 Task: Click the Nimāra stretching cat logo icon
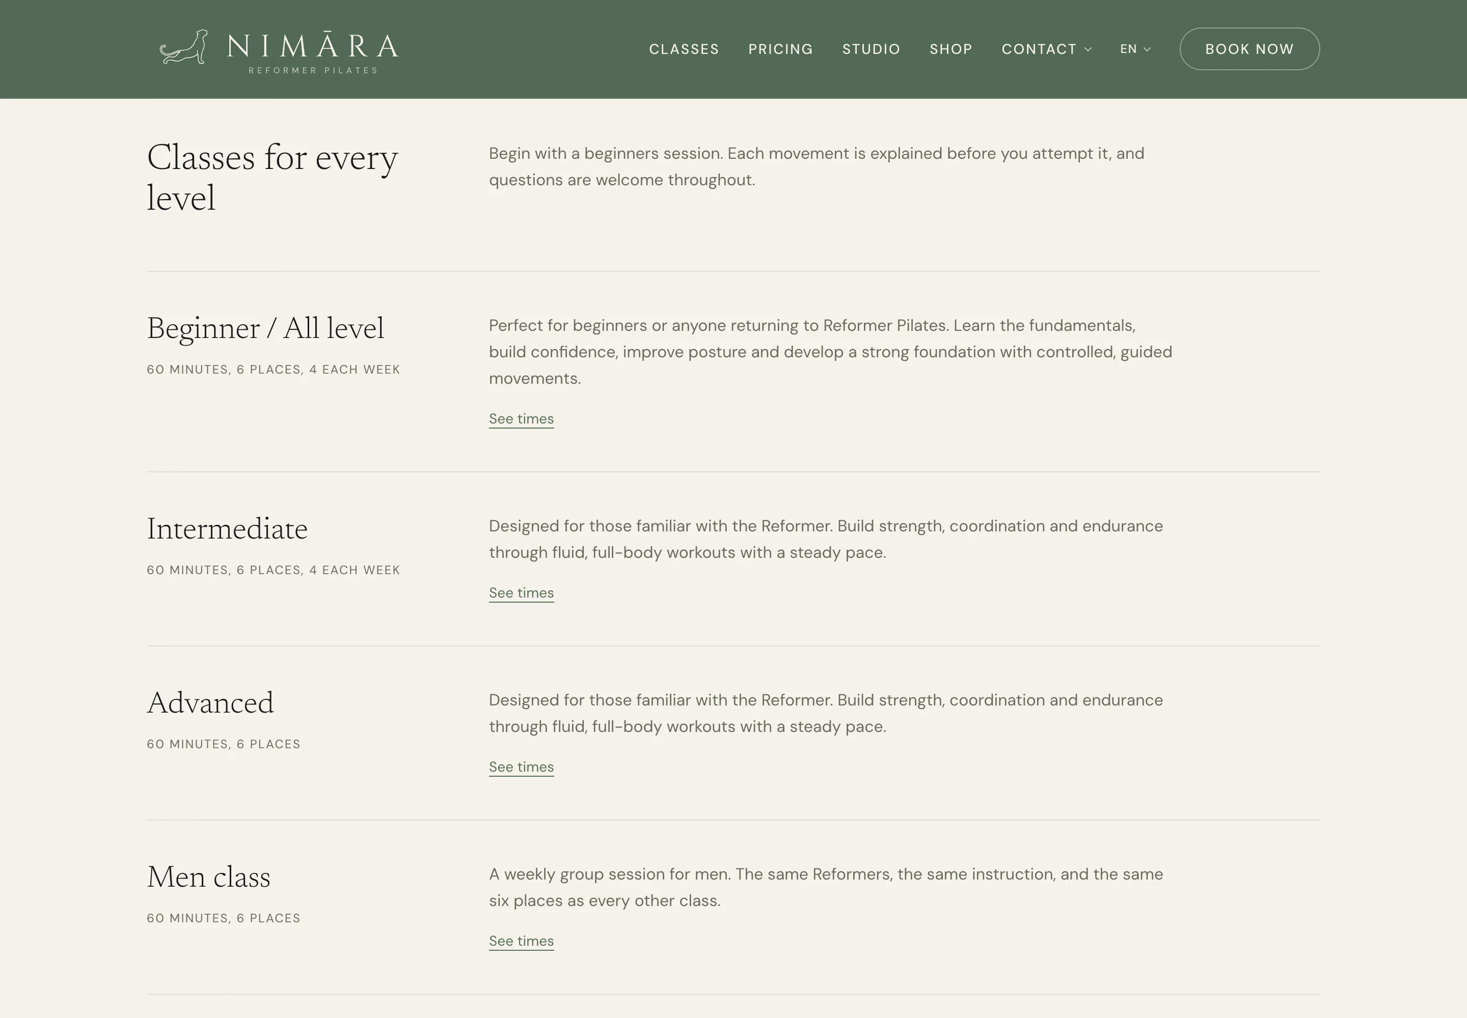pyautogui.click(x=184, y=47)
